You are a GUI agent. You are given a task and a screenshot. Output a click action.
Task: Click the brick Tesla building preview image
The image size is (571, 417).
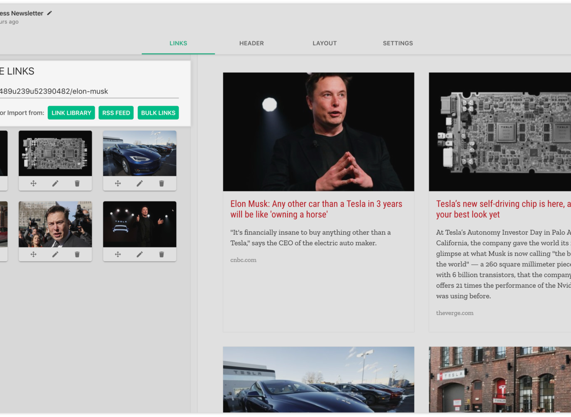point(500,380)
